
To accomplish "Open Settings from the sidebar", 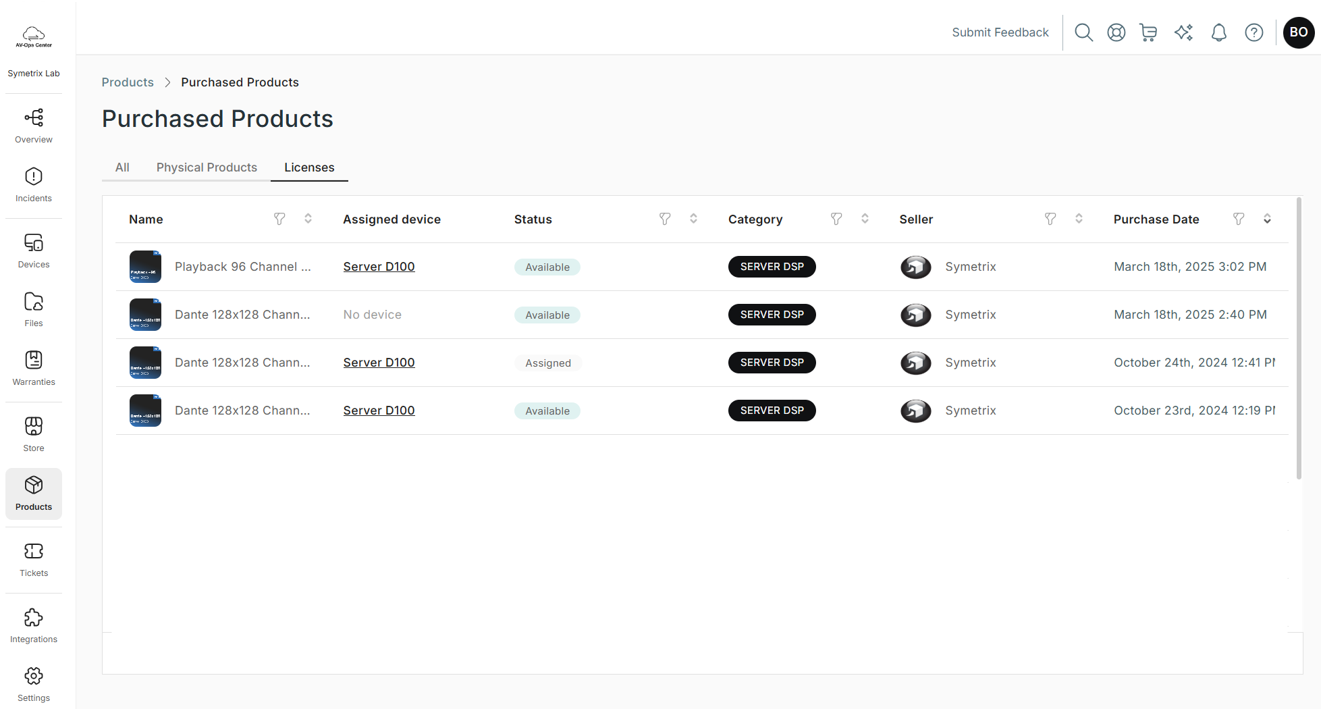I will 34,685.
